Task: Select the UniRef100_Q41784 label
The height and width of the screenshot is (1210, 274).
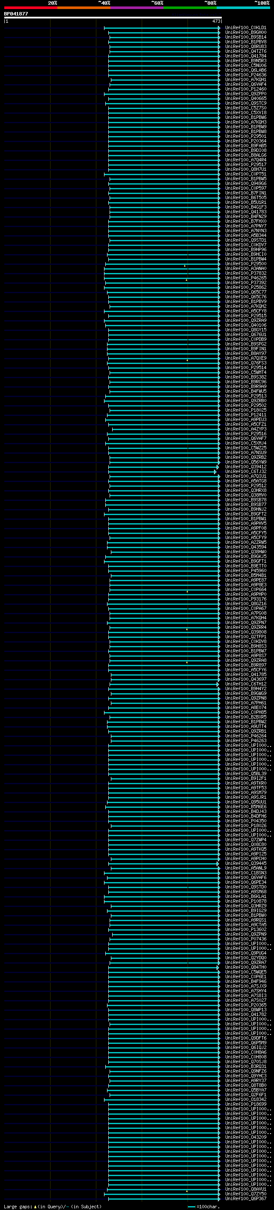Action: pos(246,56)
